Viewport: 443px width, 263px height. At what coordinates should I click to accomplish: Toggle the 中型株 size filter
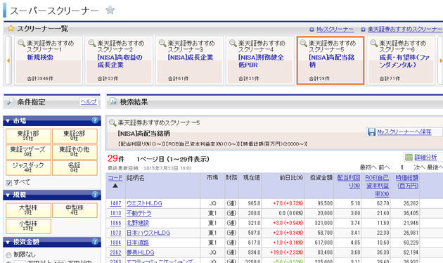tap(75, 210)
